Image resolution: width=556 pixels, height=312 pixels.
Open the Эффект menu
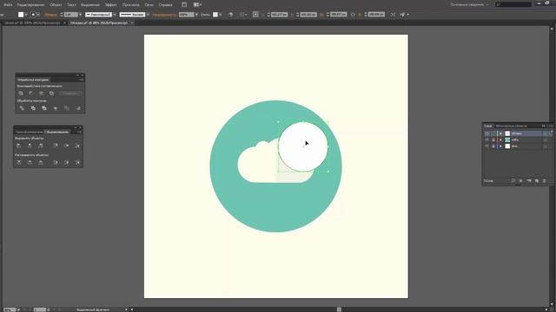click(111, 4)
